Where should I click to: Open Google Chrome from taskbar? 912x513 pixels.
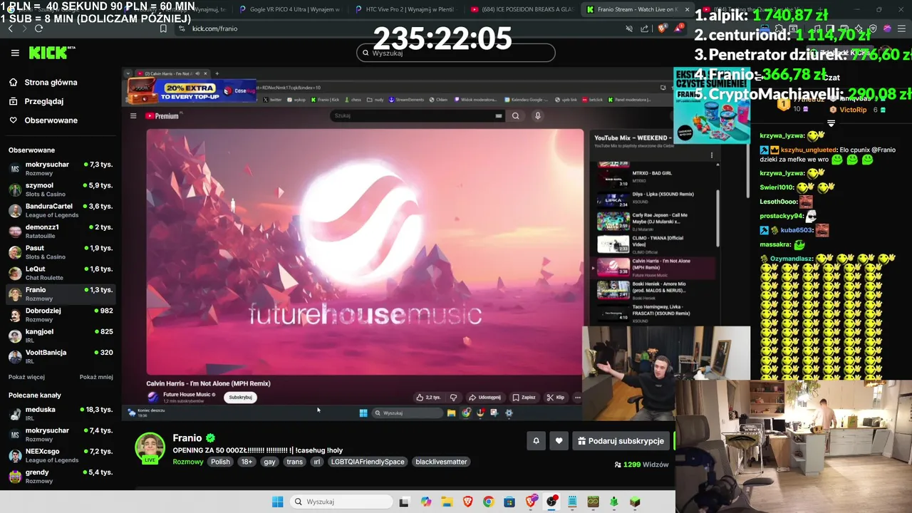pyautogui.click(x=488, y=502)
